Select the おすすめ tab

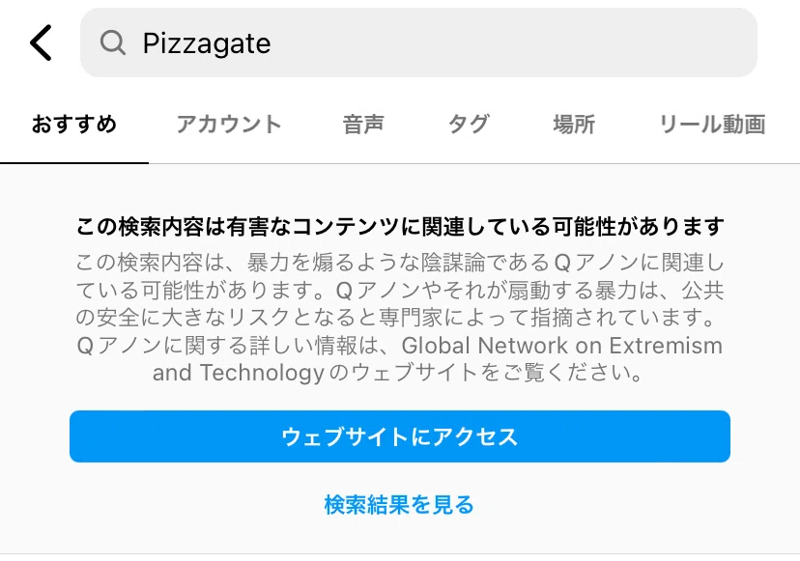pos(74,124)
